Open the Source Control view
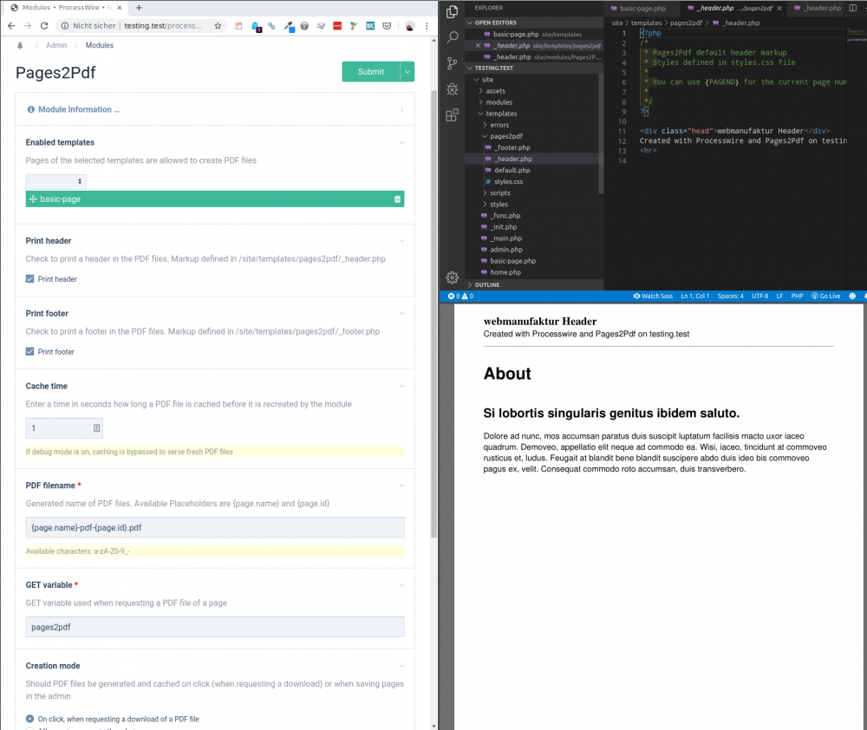The image size is (867, 730). point(452,63)
